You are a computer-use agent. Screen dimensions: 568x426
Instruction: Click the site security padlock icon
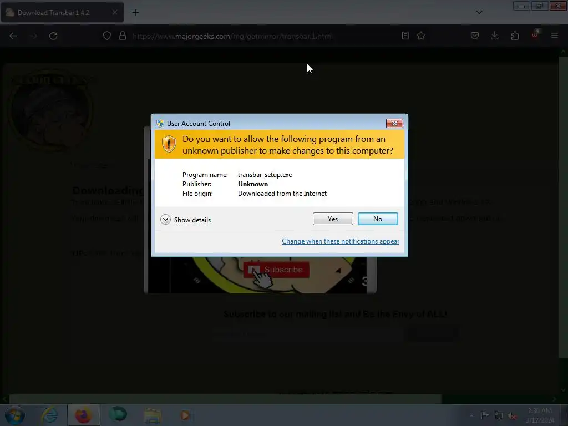[123, 36]
